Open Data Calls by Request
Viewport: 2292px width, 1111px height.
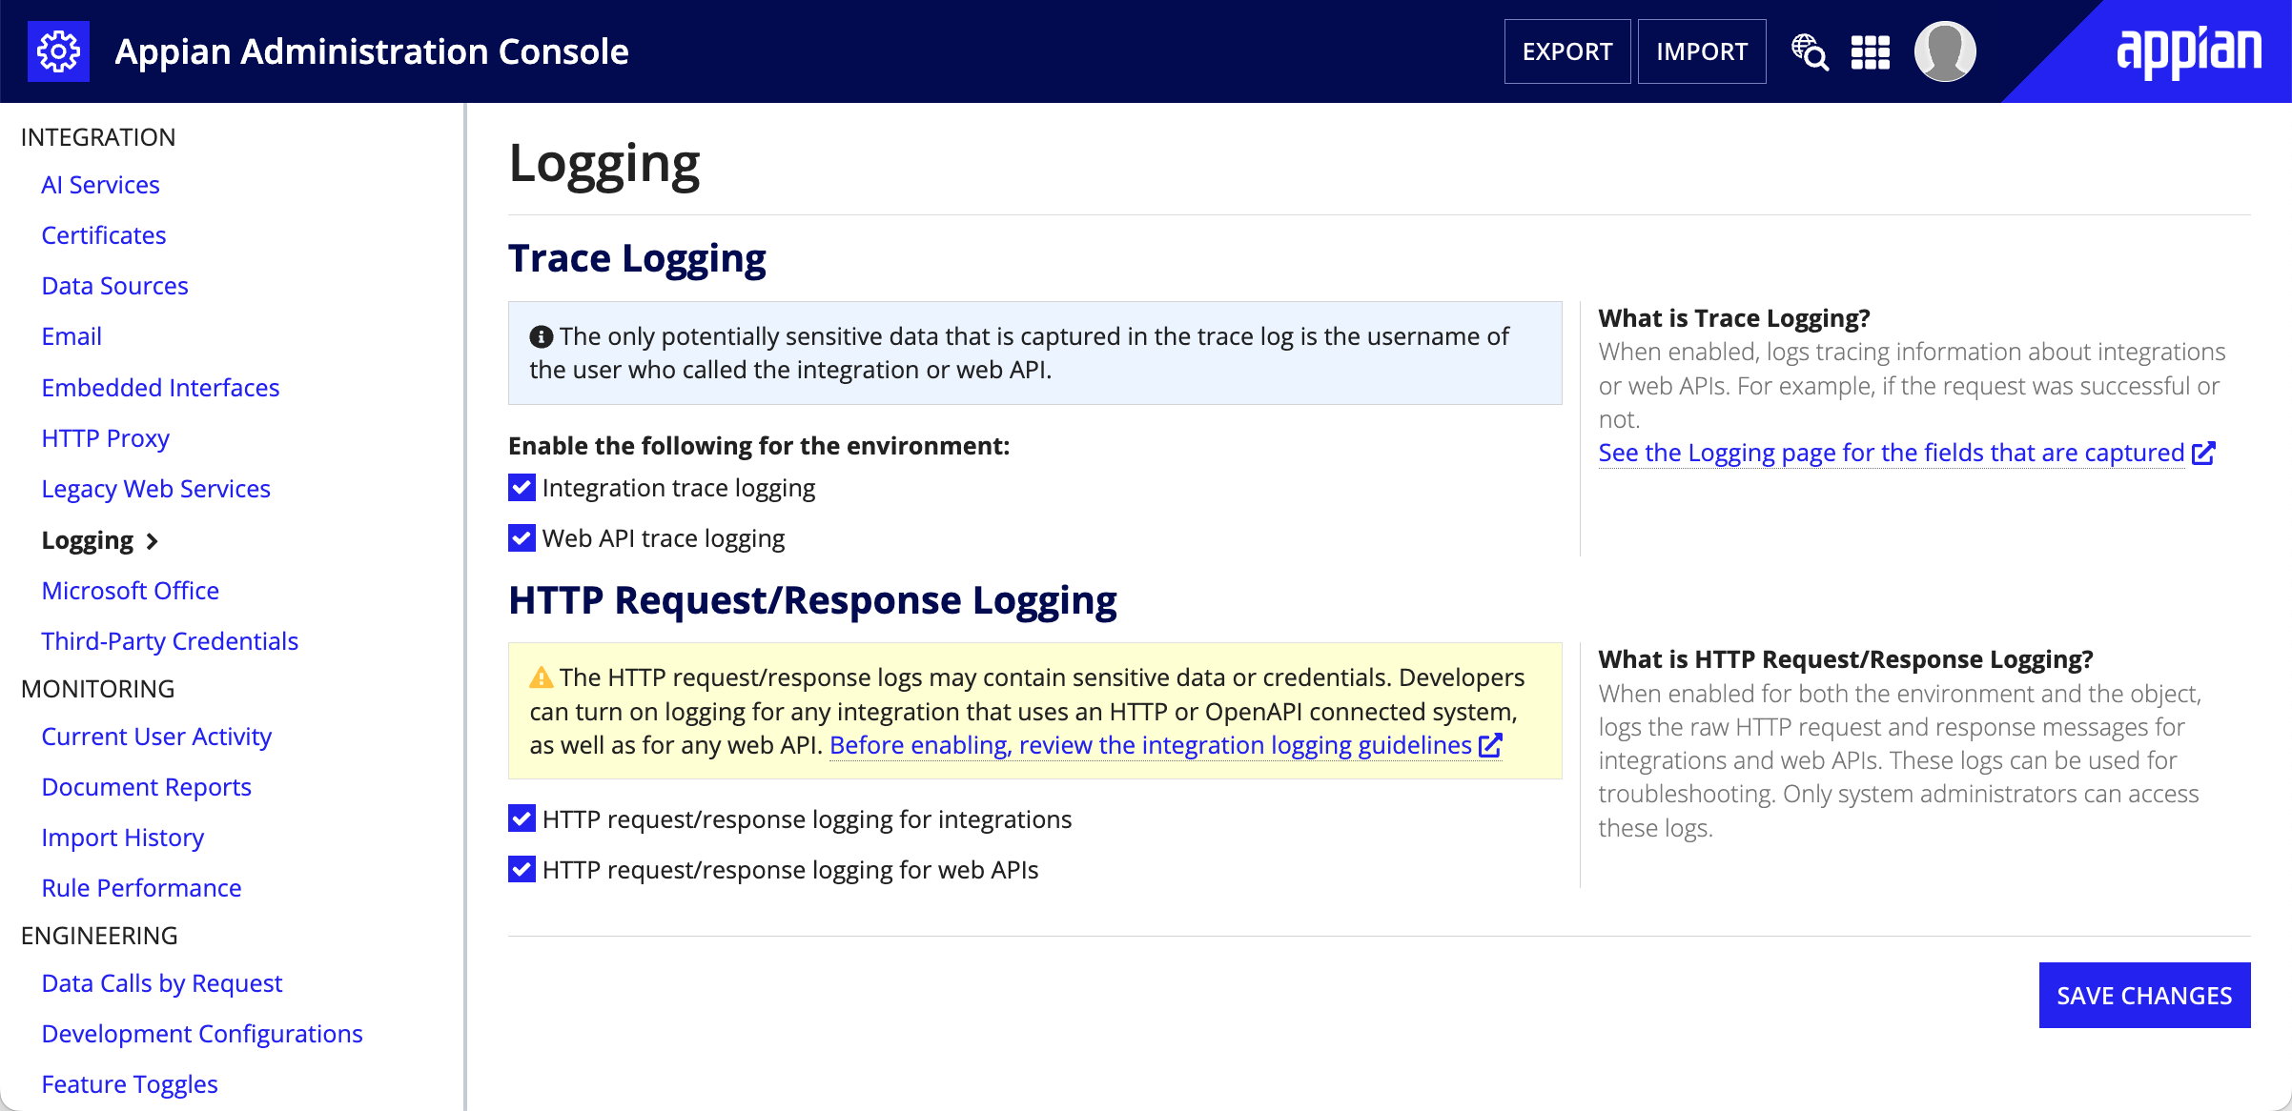(x=162, y=983)
